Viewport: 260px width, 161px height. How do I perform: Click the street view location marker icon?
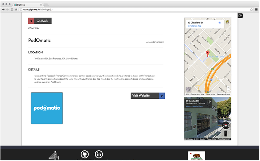pos(210,102)
